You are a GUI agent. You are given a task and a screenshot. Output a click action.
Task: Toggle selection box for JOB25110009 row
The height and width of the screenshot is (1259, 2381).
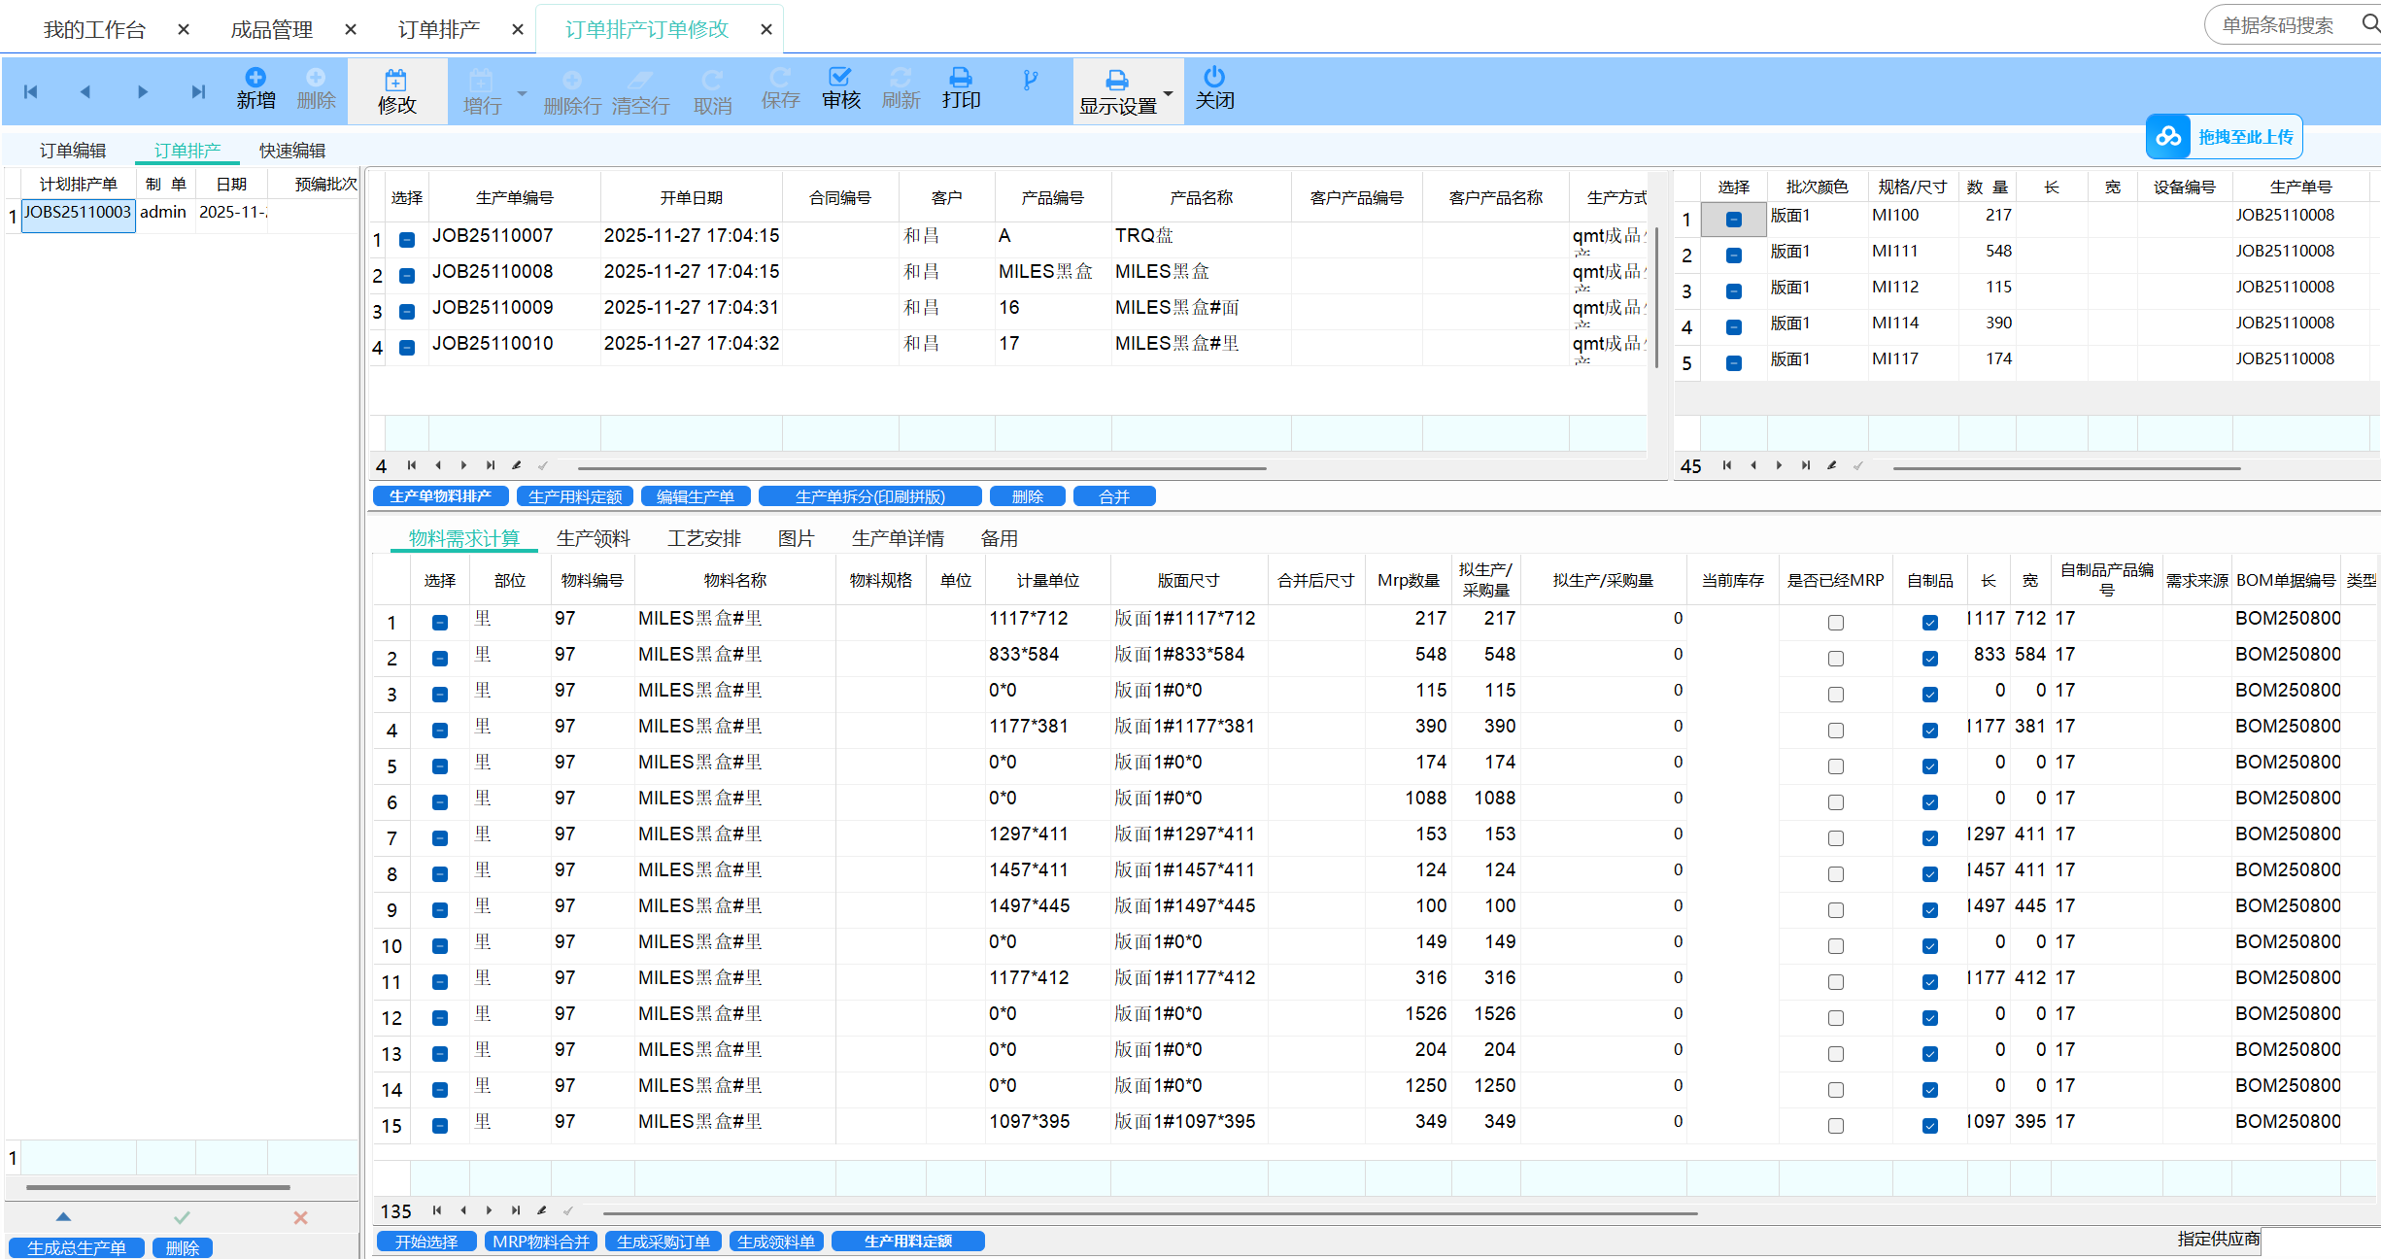407,312
